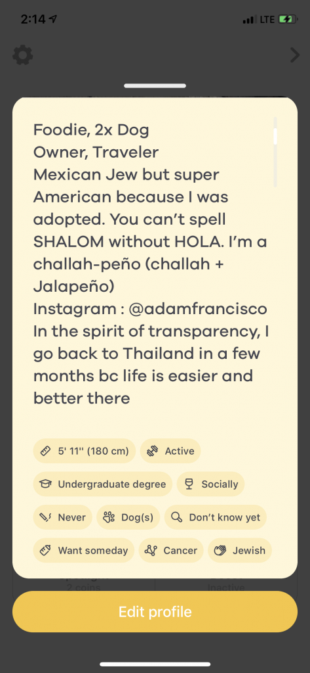Tap the wine glass drinking icon
The width and height of the screenshot is (310, 673).
(x=188, y=484)
